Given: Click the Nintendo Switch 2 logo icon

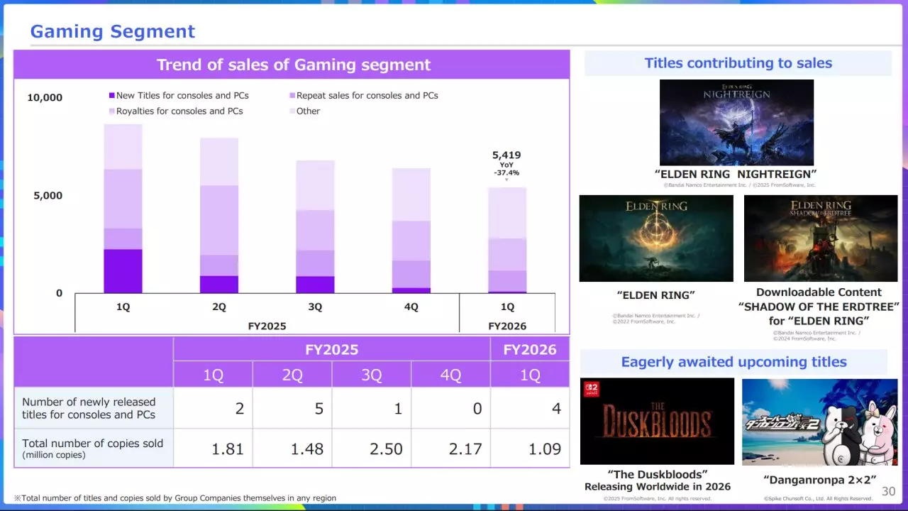Looking at the screenshot, I should (x=589, y=389).
